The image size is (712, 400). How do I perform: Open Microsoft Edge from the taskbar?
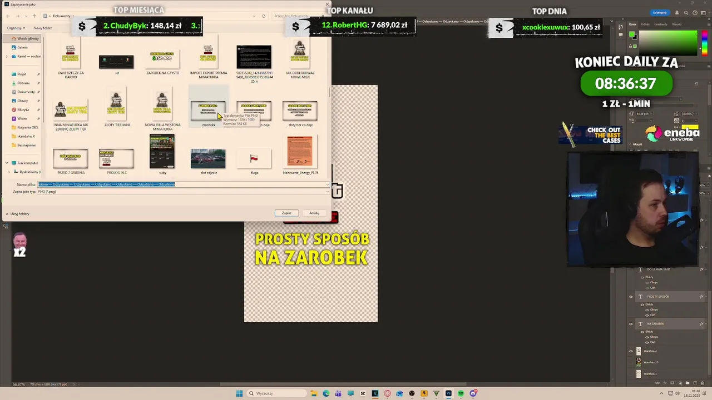pyautogui.click(x=326, y=393)
